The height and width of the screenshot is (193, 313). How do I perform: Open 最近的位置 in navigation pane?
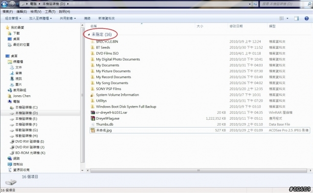click(21, 44)
